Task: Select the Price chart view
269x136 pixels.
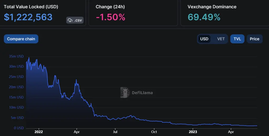Action: 255,39
